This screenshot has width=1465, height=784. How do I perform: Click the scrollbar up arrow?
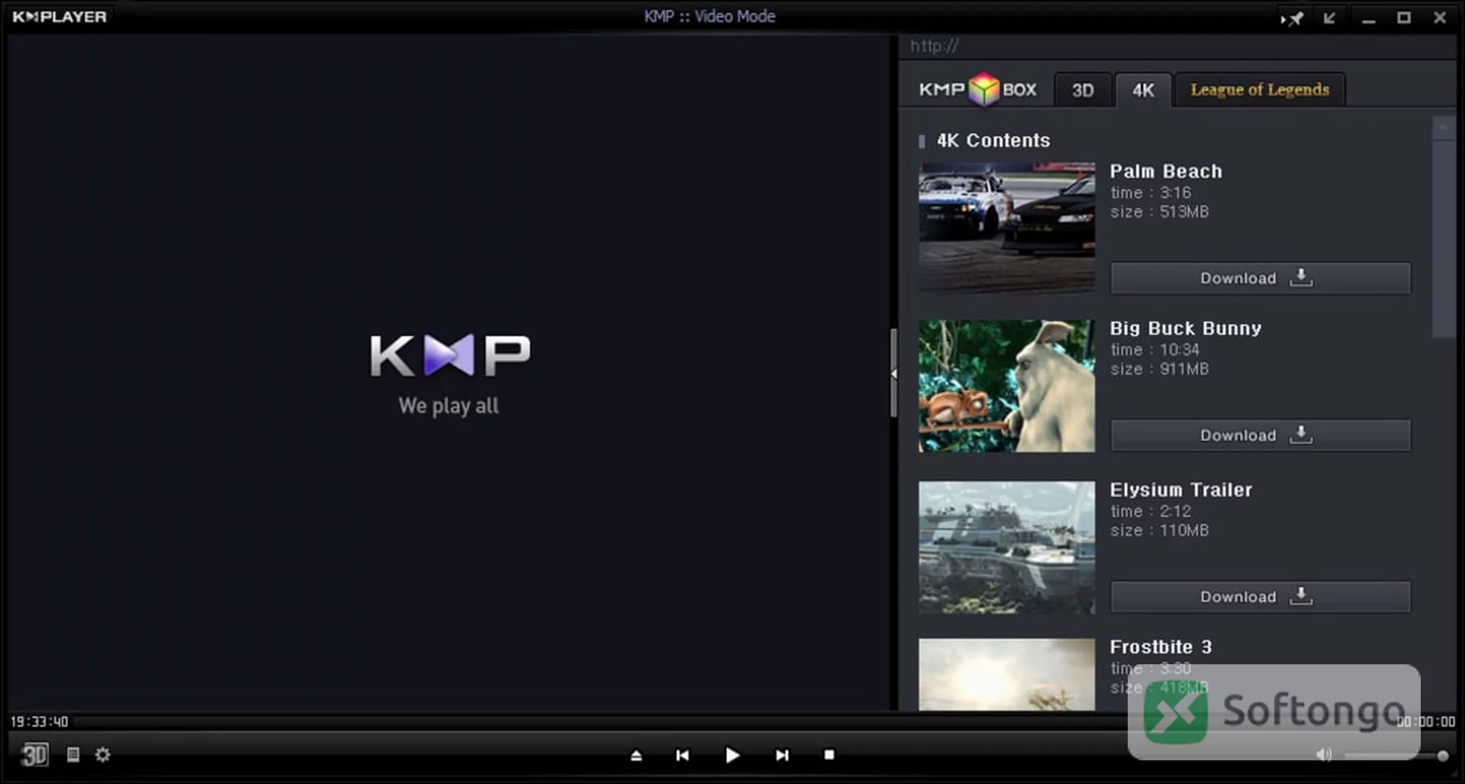pos(1444,127)
